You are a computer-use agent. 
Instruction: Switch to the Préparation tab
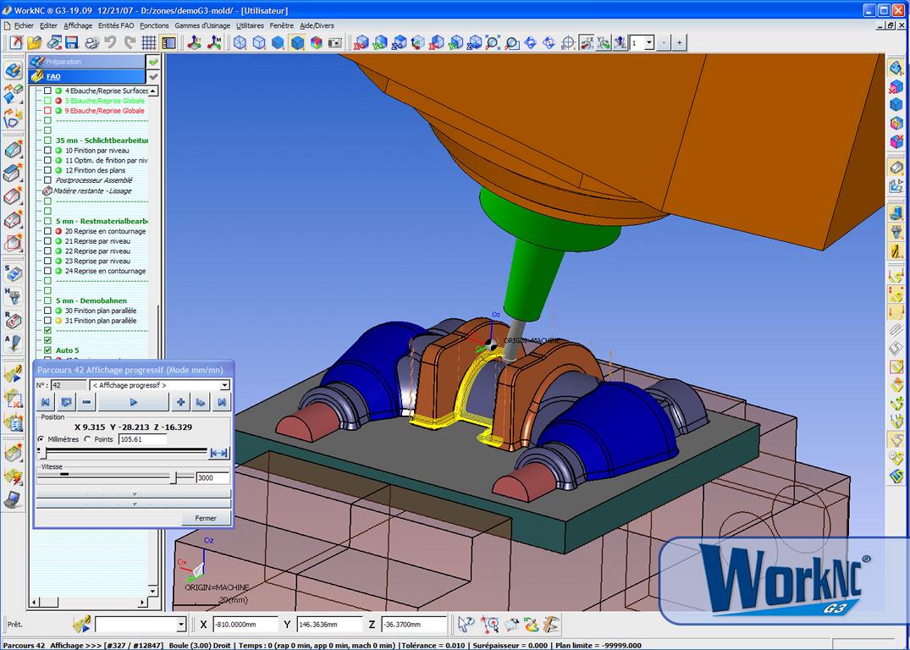tap(86, 62)
